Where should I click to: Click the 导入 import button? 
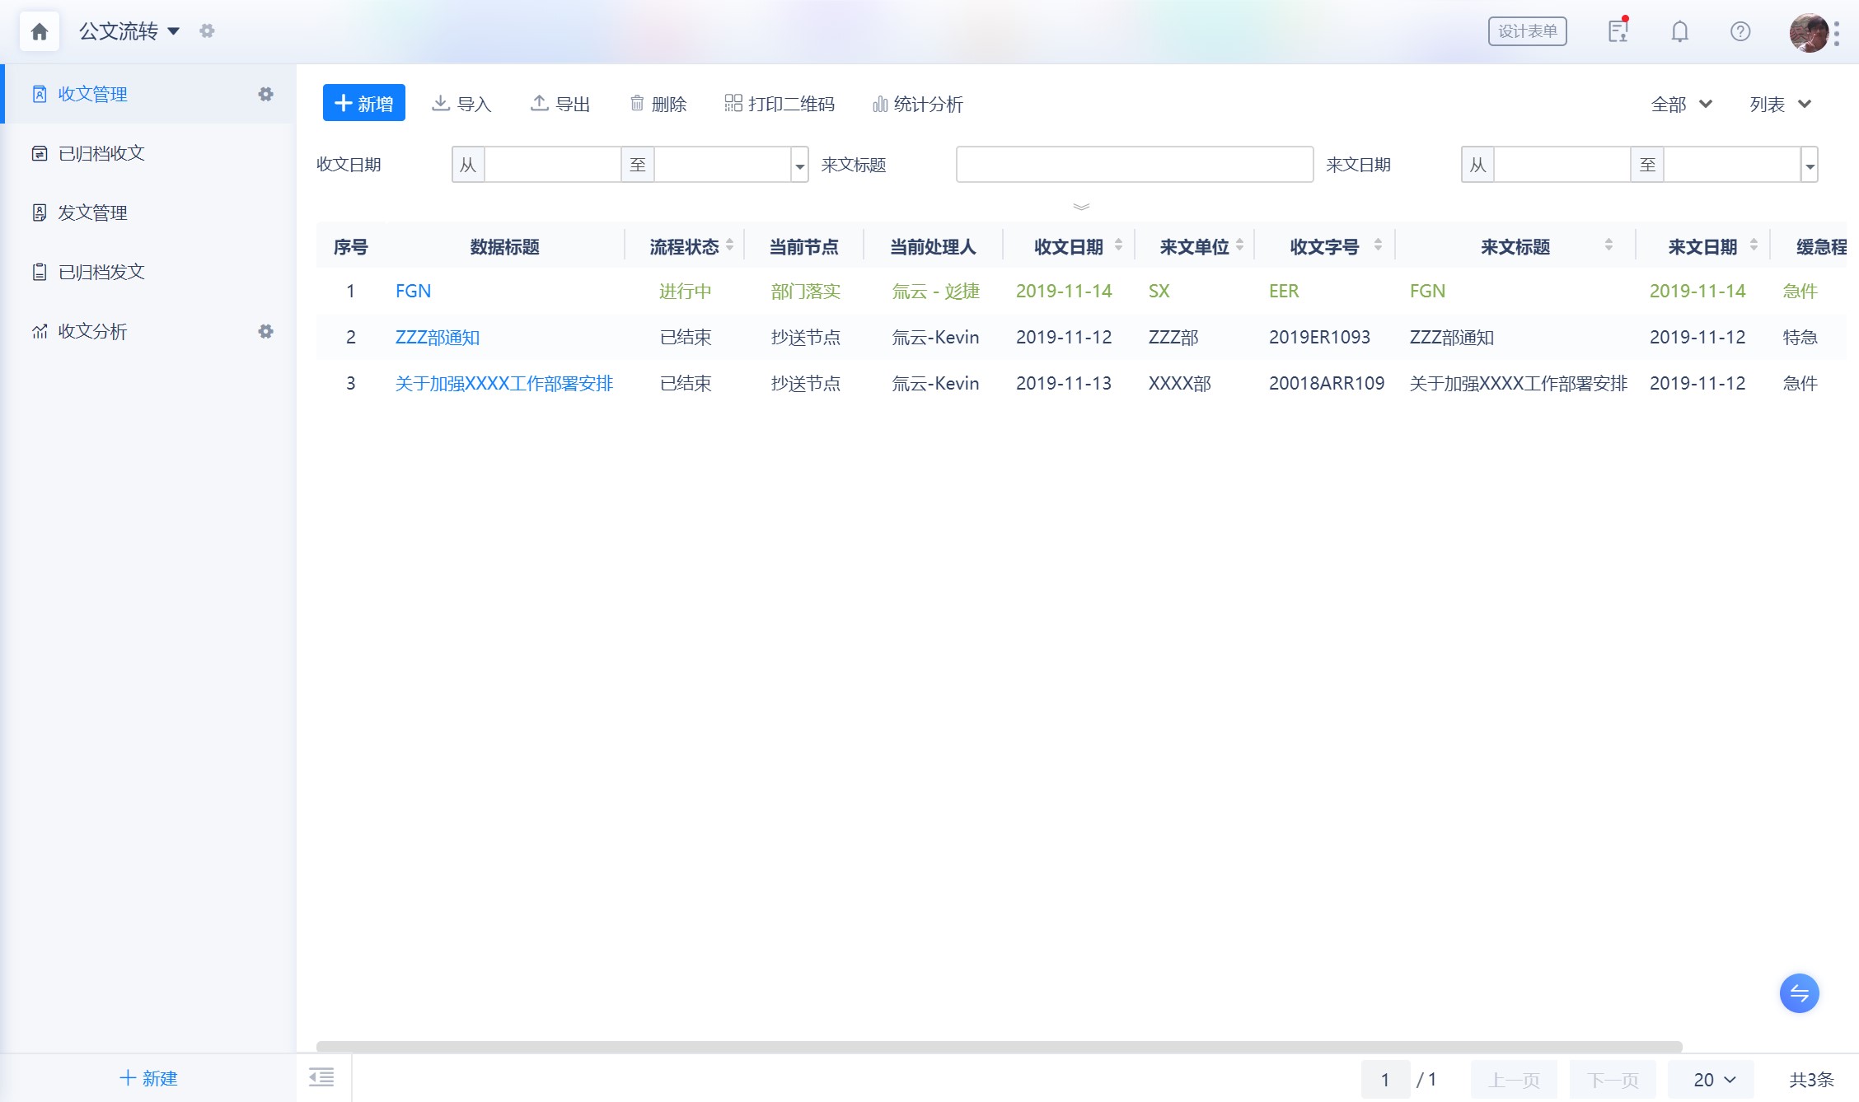(x=461, y=104)
